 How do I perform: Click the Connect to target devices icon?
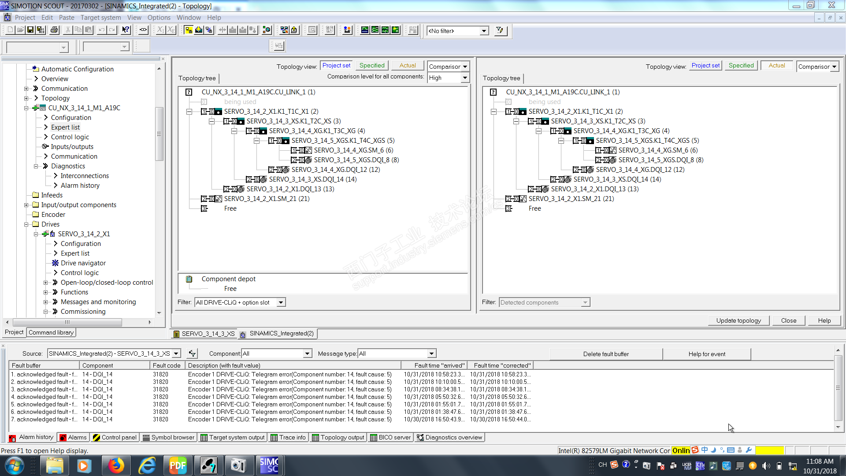click(x=188, y=30)
